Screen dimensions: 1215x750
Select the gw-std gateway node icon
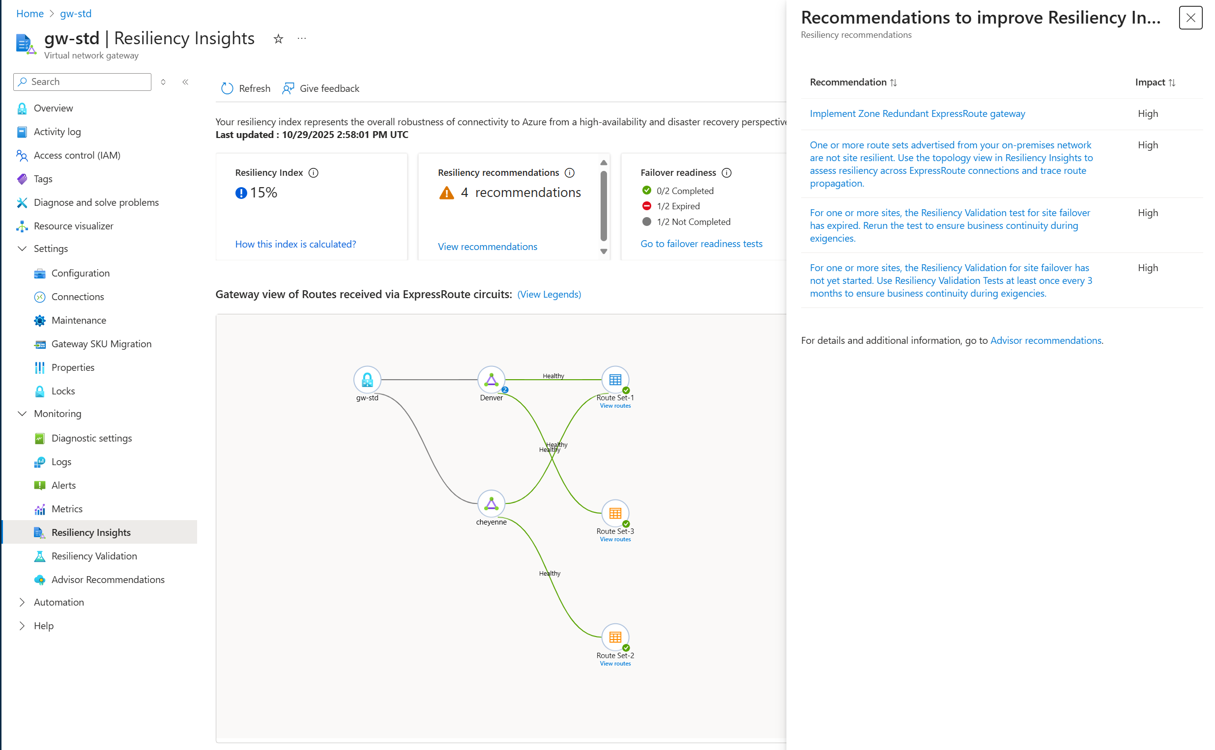point(367,380)
